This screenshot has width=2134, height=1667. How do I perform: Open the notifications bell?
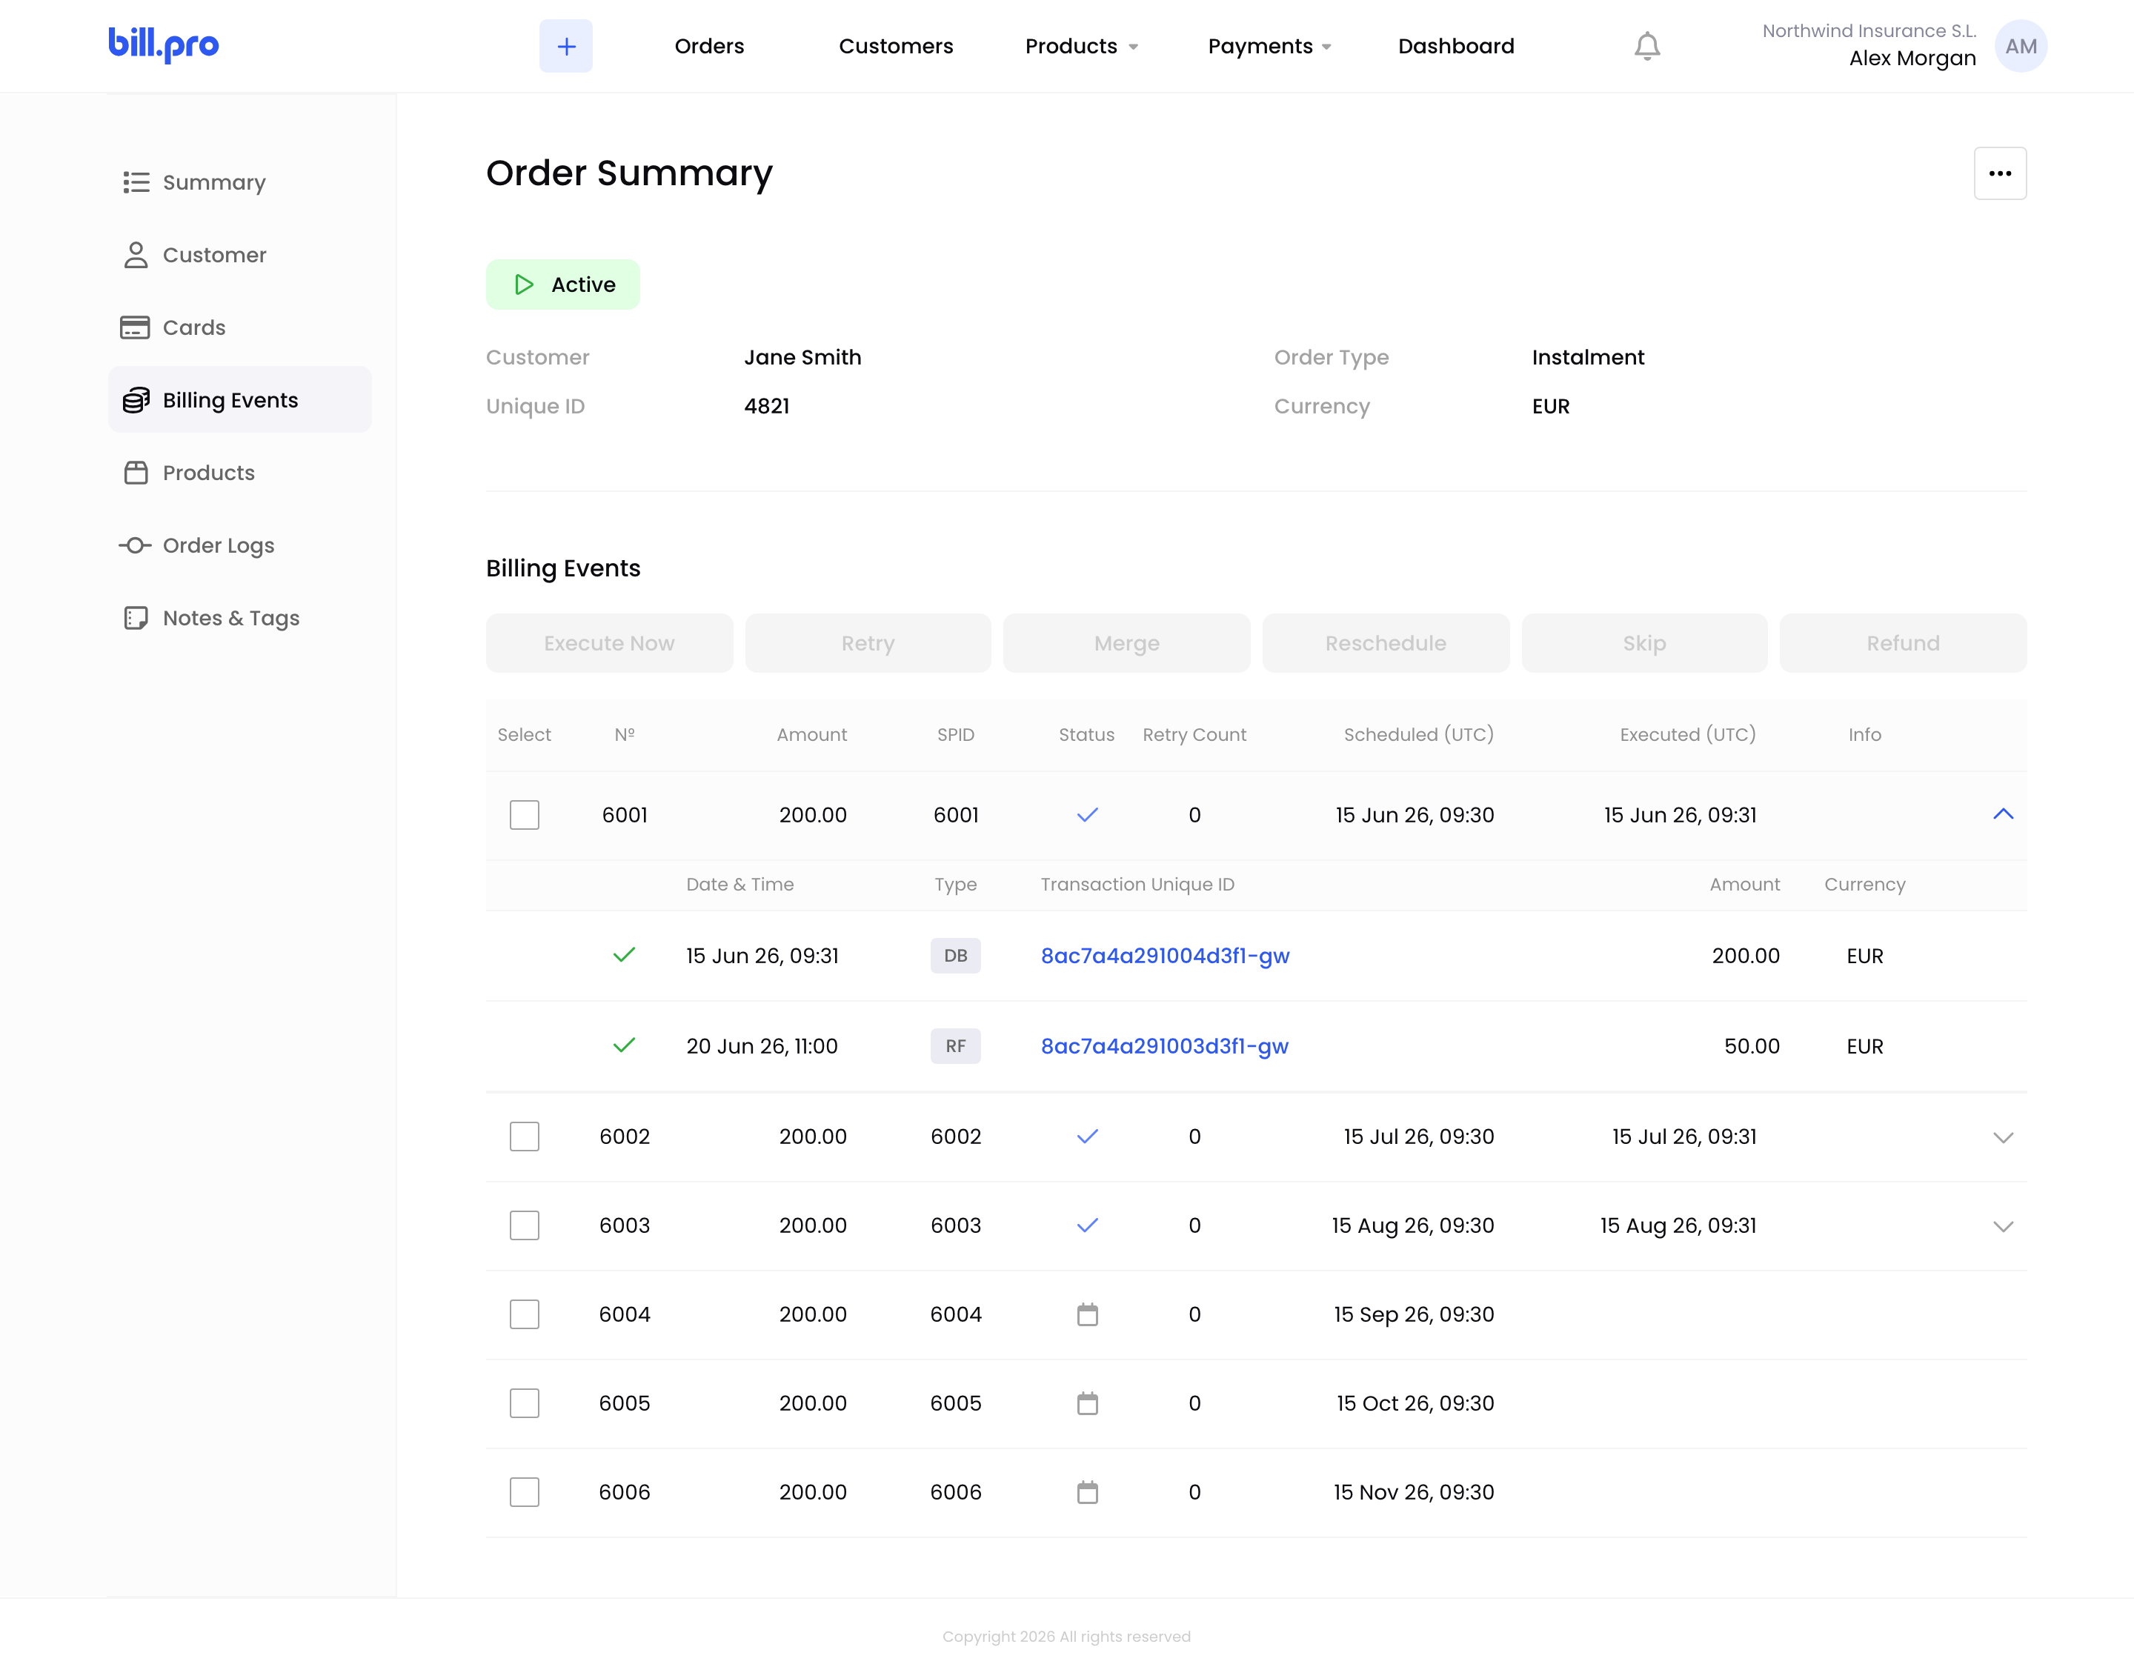(x=1646, y=46)
